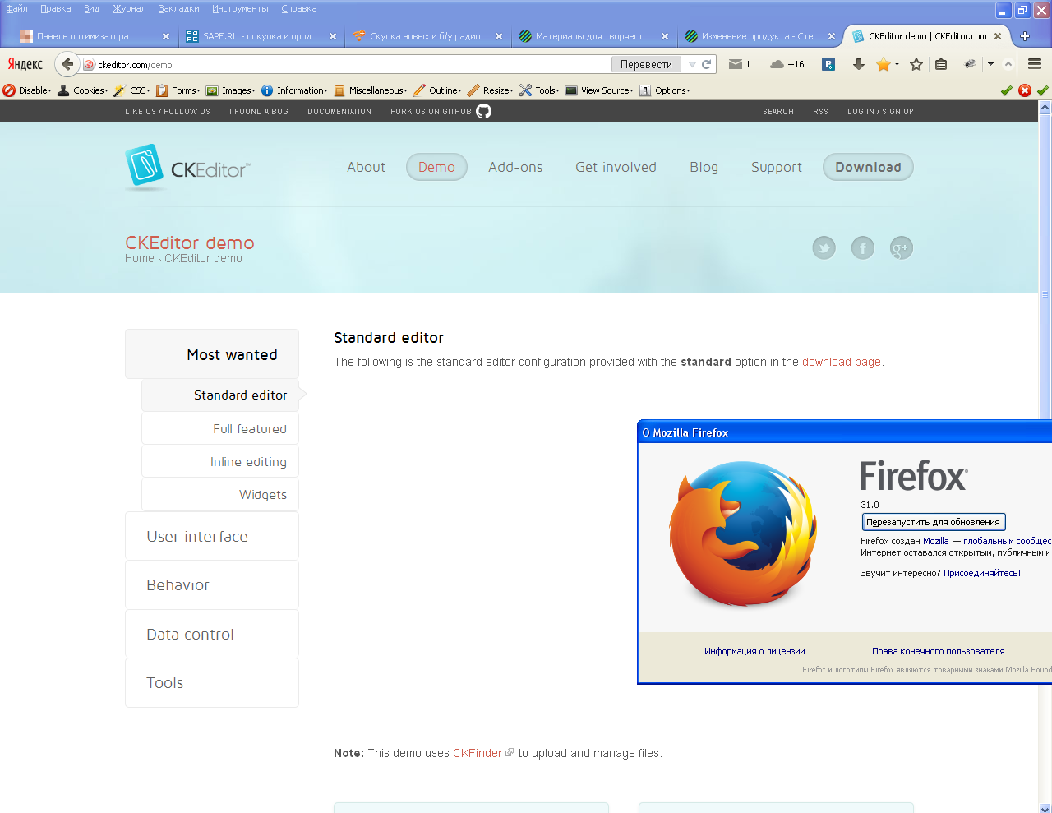Click the LOG IN / SIGN UP link

click(x=880, y=111)
